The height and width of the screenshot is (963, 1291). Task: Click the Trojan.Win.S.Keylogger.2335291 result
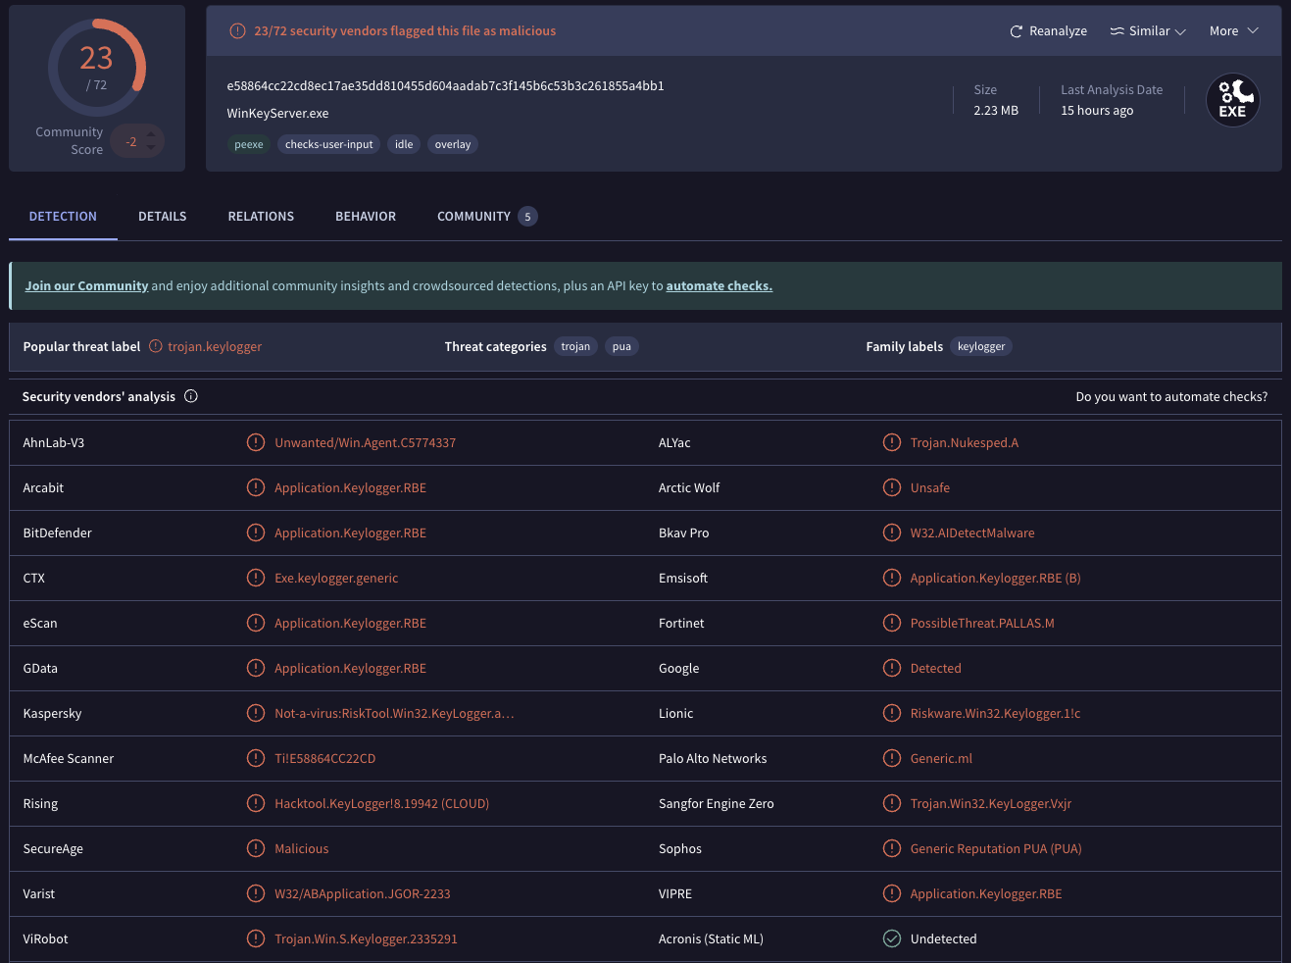tap(366, 939)
